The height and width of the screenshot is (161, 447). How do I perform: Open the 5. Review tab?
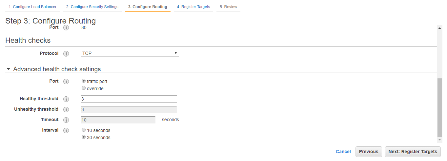click(x=229, y=7)
